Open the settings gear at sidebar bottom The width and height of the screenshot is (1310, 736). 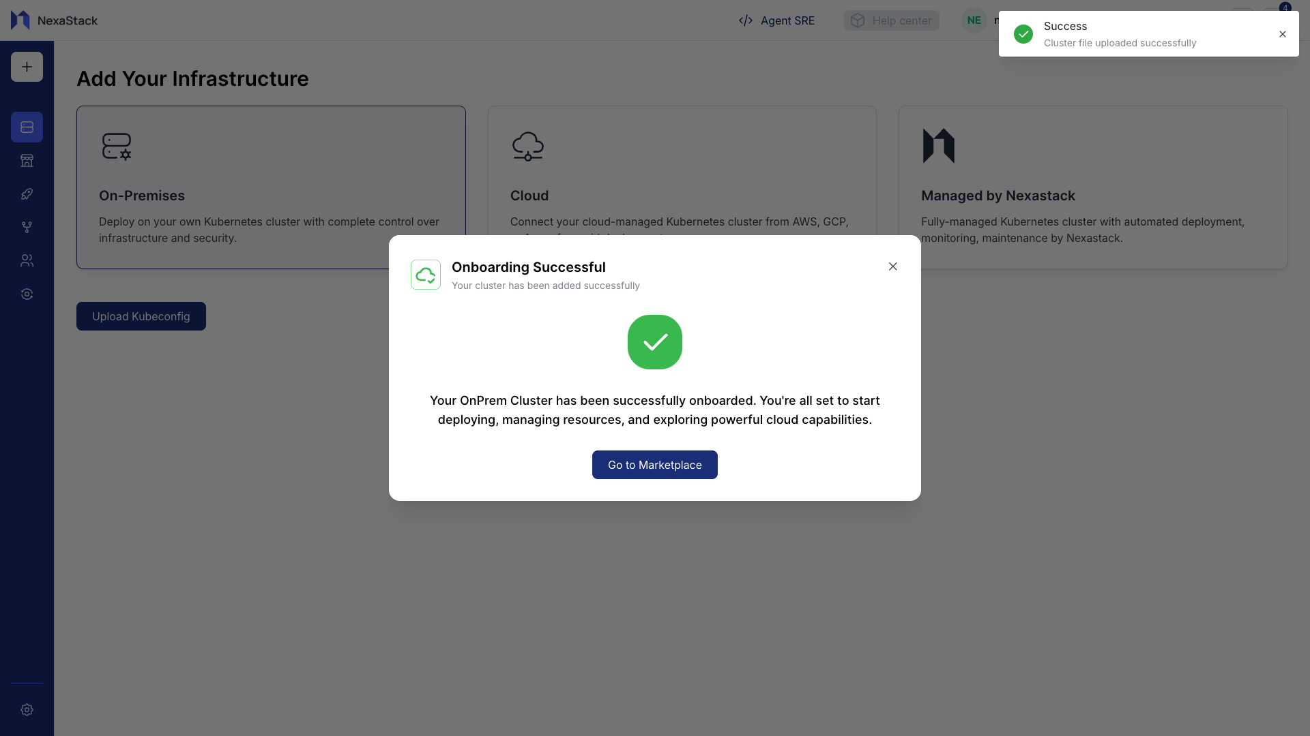point(27,710)
